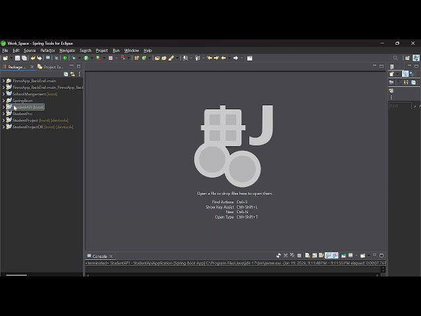Screen dimensions: 421x316
Task: Open the File menu
Action: (5, 51)
